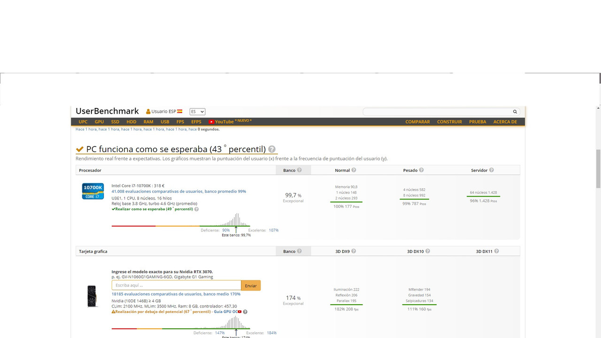
Task: Click the RTX 3070 graphics card thumbnail
Action: 92,296
